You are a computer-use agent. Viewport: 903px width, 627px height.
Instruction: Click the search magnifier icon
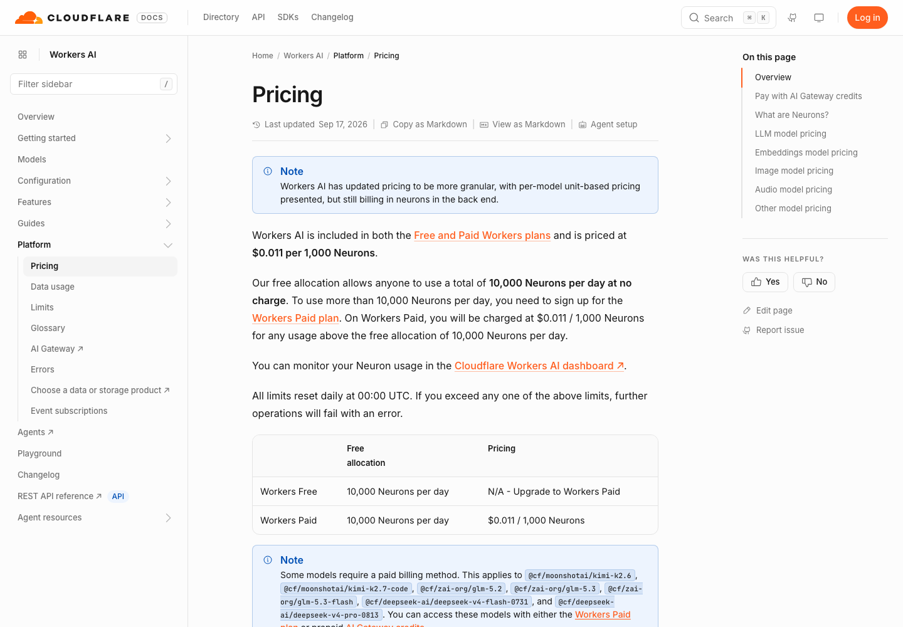pos(694,18)
